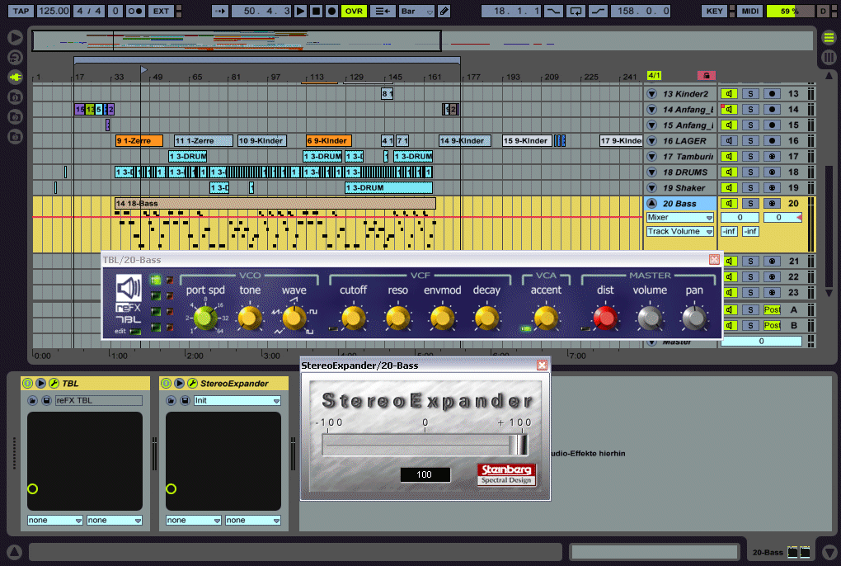Open first 'none' dropdown under TBL XY pad

(54, 520)
